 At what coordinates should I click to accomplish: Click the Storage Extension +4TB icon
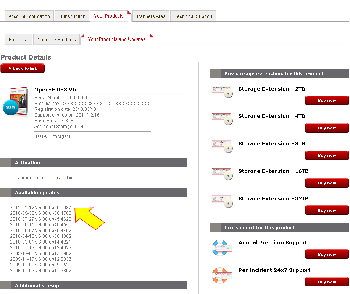tap(222, 119)
